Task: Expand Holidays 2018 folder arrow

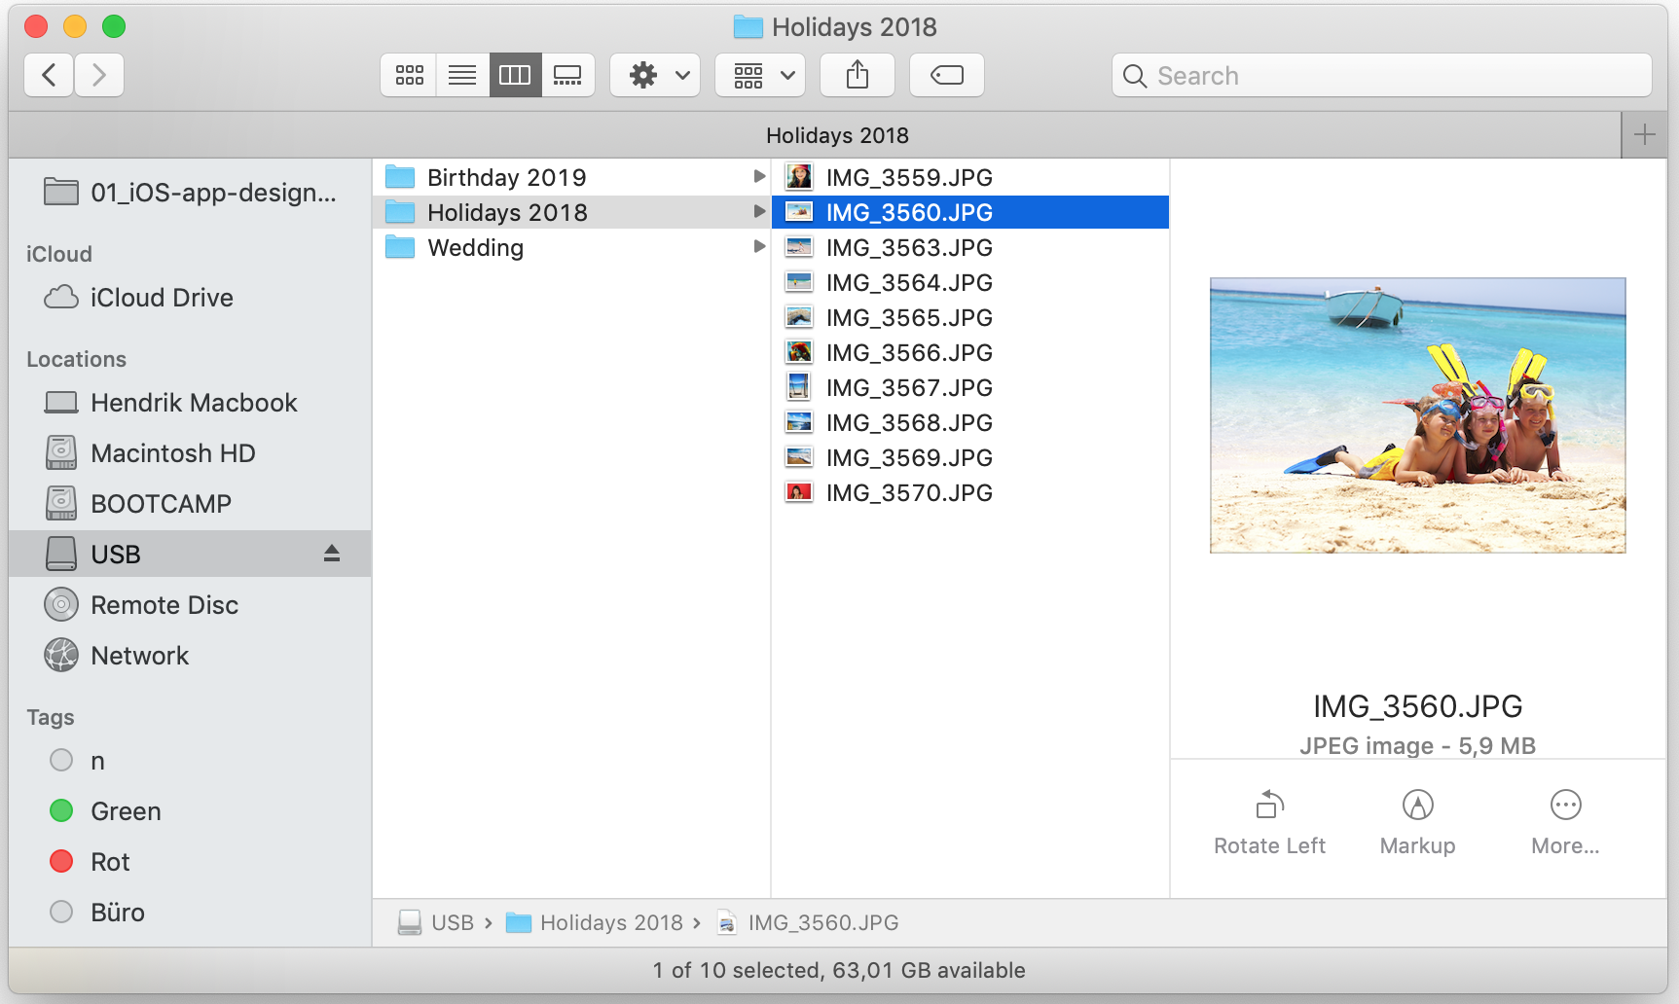Action: click(759, 212)
